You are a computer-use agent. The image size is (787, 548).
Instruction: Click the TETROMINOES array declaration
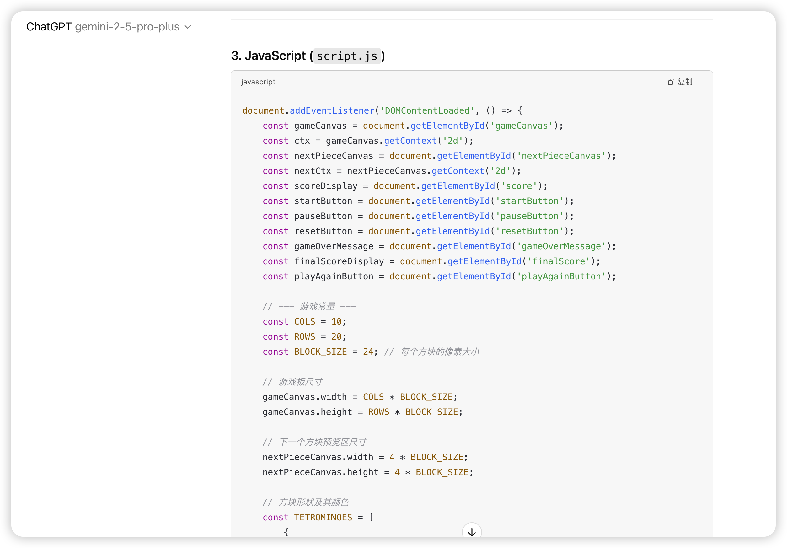[x=323, y=518]
